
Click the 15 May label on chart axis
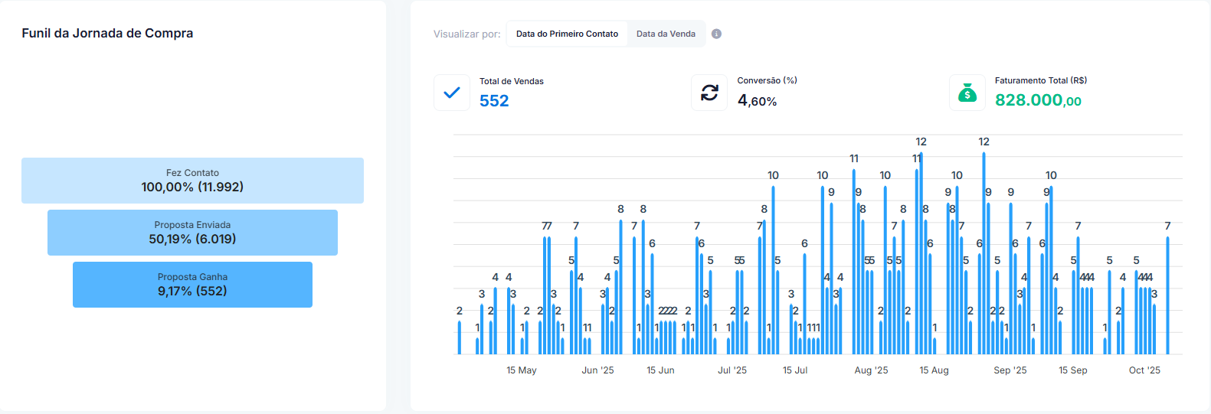[521, 370]
